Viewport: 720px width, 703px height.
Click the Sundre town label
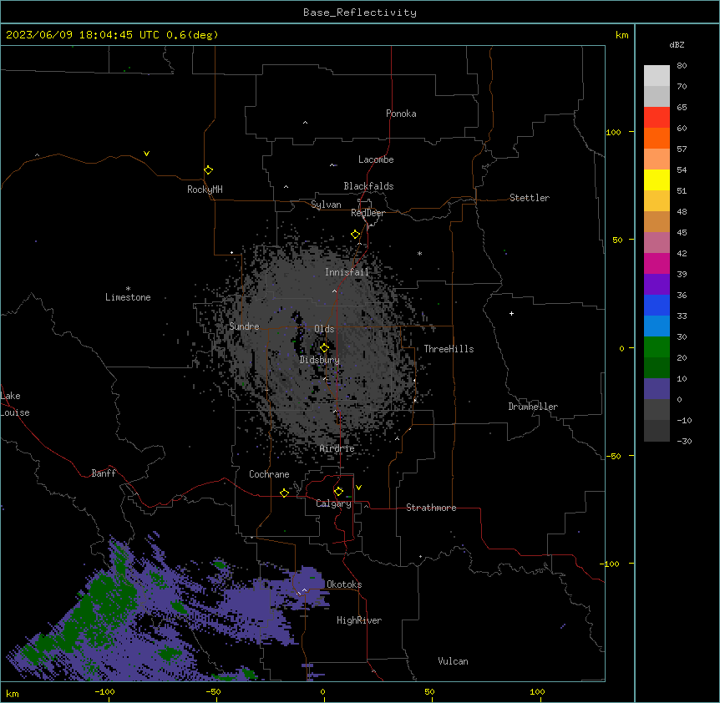pyautogui.click(x=244, y=326)
